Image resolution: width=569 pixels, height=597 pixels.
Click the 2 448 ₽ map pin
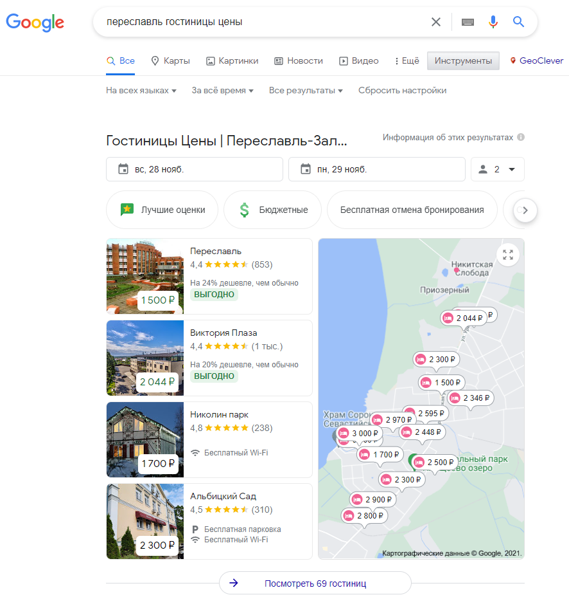click(x=423, y=432)
